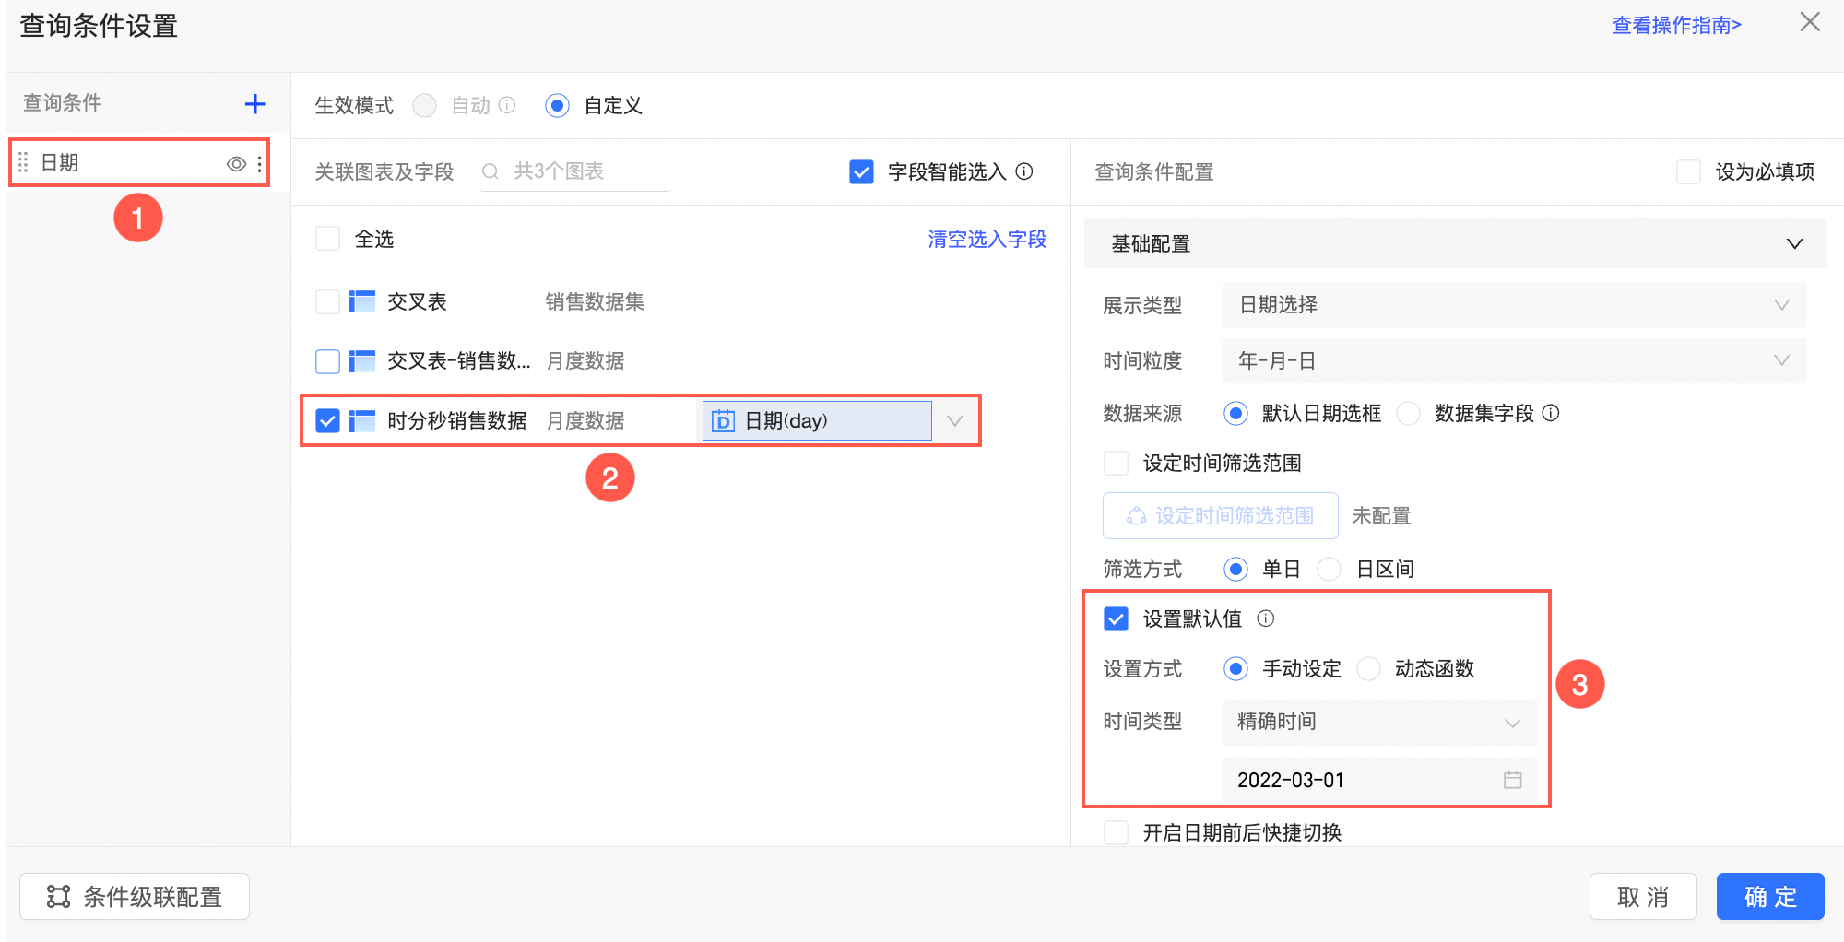Click the 时分秒销售数据 chart table icon
Viewport: 1844px width, 942px height.
[362, 421]
